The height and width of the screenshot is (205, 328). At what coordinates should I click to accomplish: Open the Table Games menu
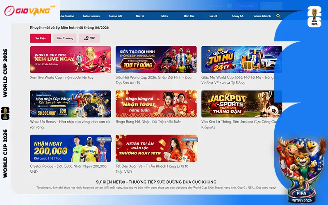(x=91, y=16)
